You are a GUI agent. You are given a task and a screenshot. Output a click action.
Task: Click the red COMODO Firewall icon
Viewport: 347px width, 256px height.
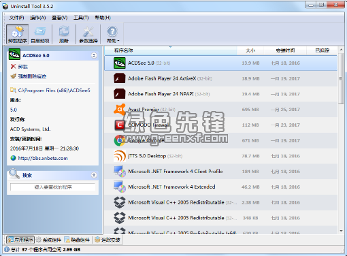point(120,125)
